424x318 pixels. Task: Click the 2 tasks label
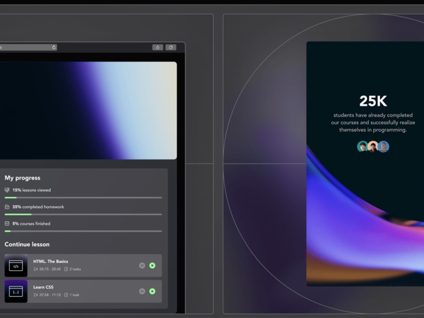point(75,269)
